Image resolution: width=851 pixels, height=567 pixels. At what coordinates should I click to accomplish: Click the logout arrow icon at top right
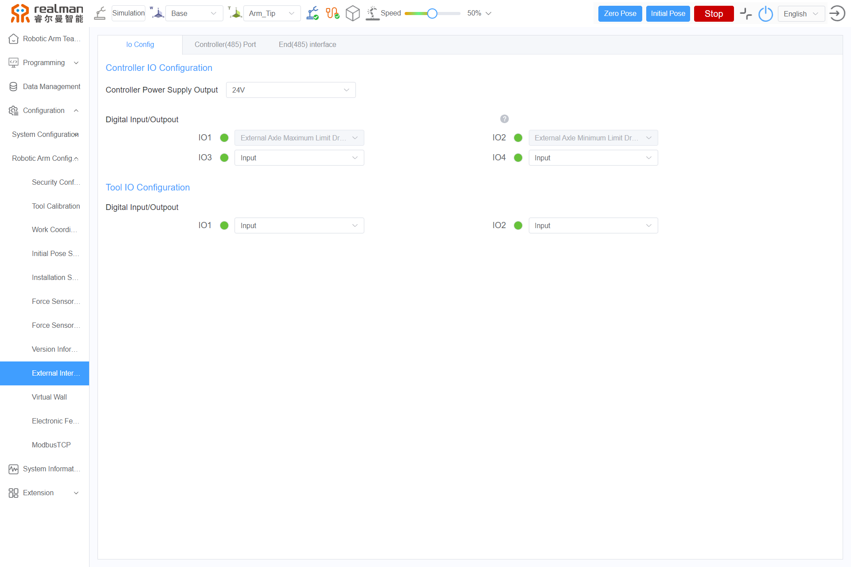tap(837, 13)
